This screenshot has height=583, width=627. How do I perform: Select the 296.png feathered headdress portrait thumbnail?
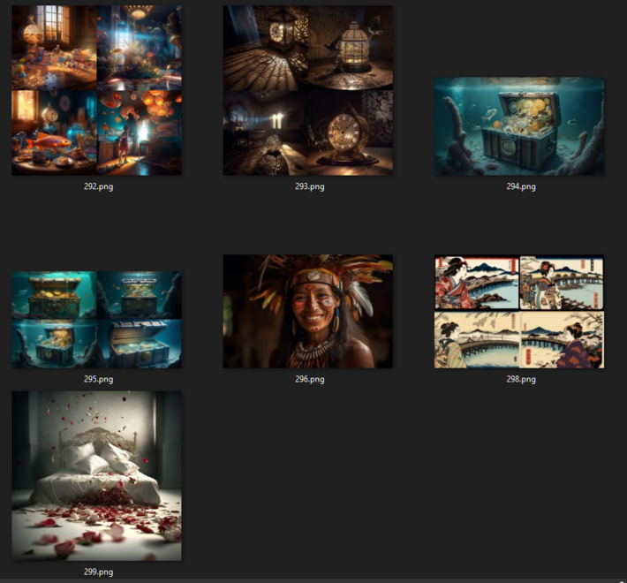pos(308,312)
